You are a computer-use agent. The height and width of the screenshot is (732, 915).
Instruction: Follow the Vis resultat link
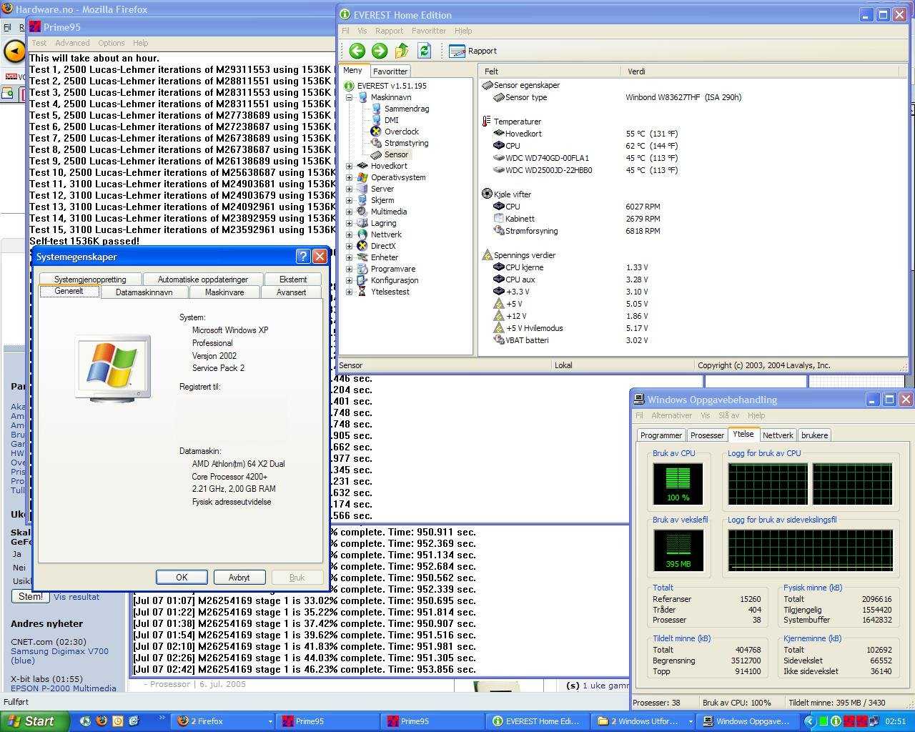(x=76, y=597)
